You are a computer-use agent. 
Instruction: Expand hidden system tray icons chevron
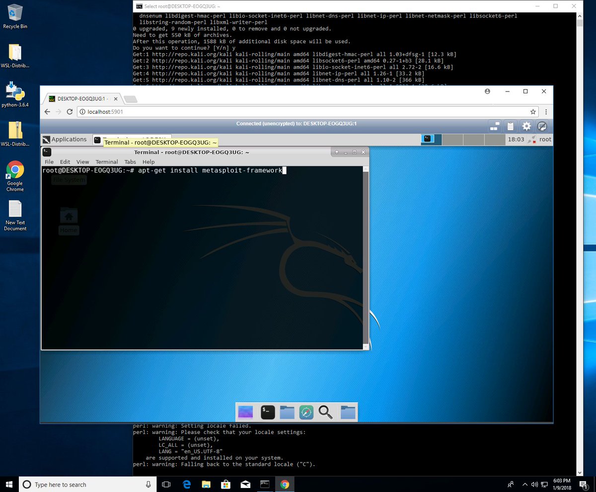[525, 484]
